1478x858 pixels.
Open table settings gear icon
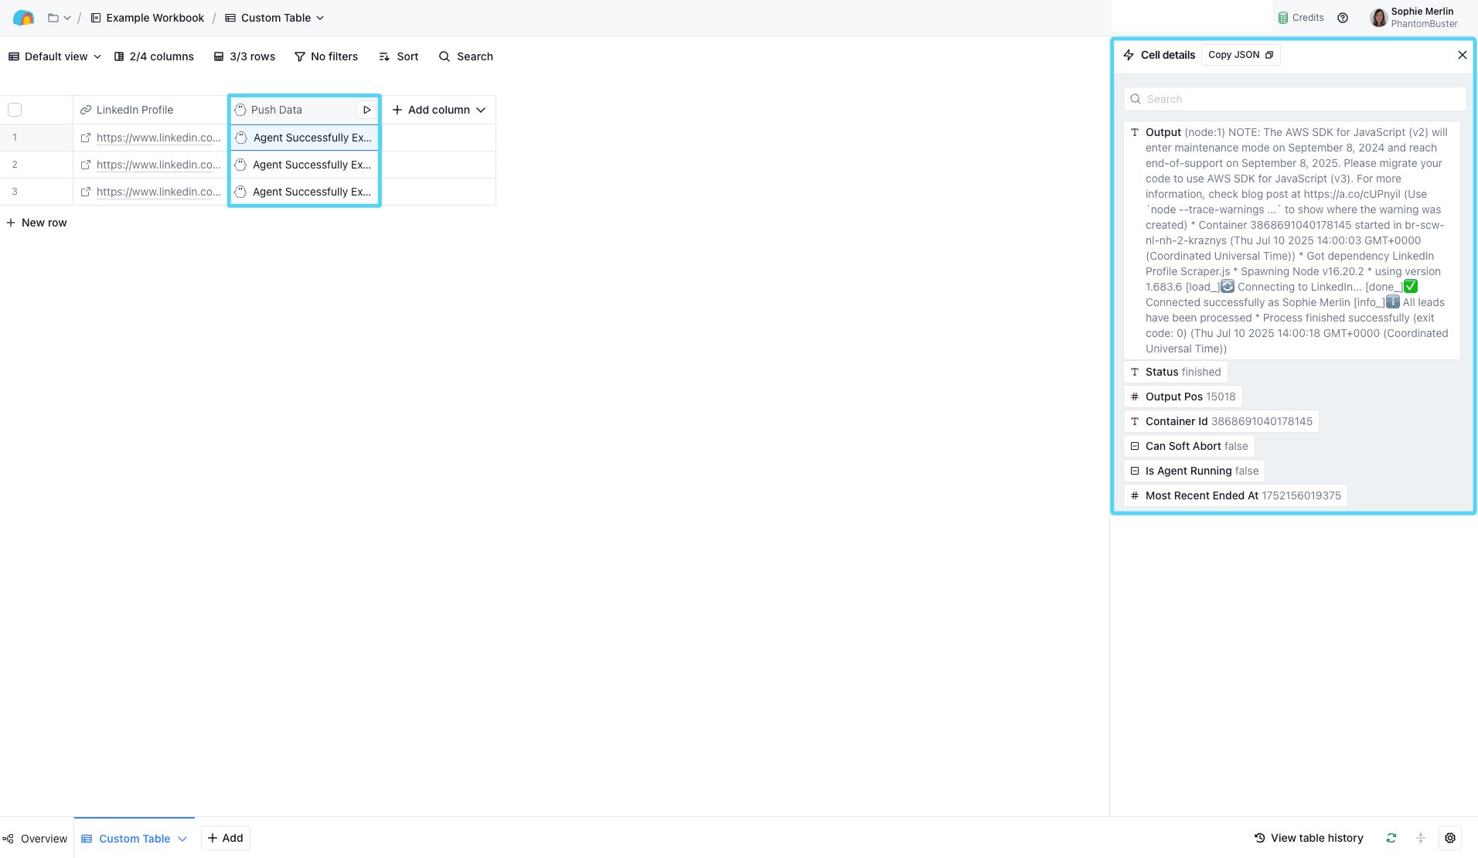point(1450,838)
